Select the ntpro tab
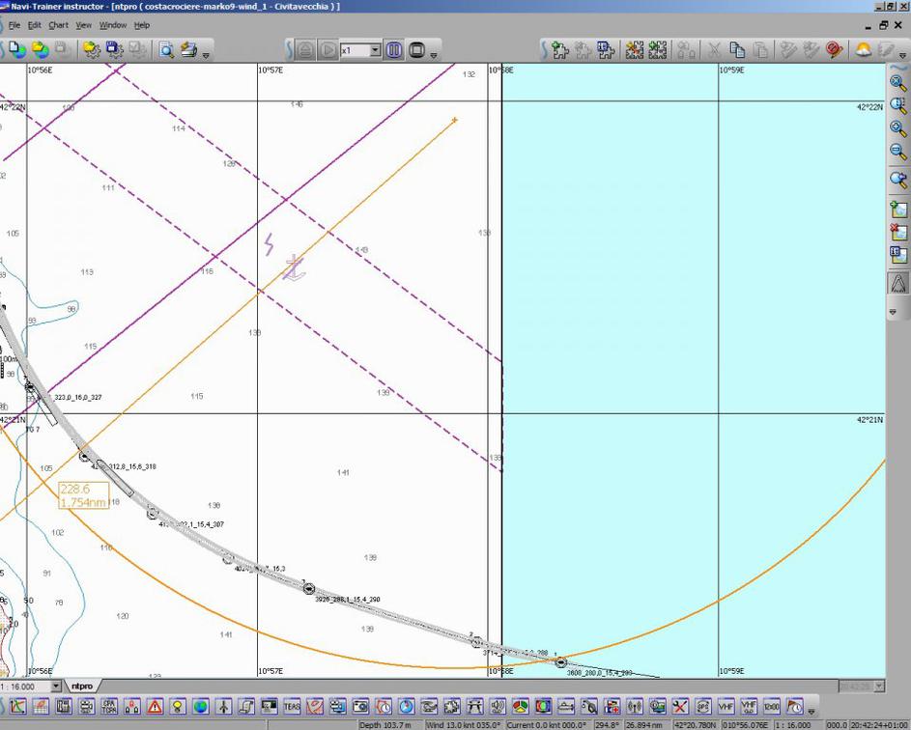 tap(82, 686)
